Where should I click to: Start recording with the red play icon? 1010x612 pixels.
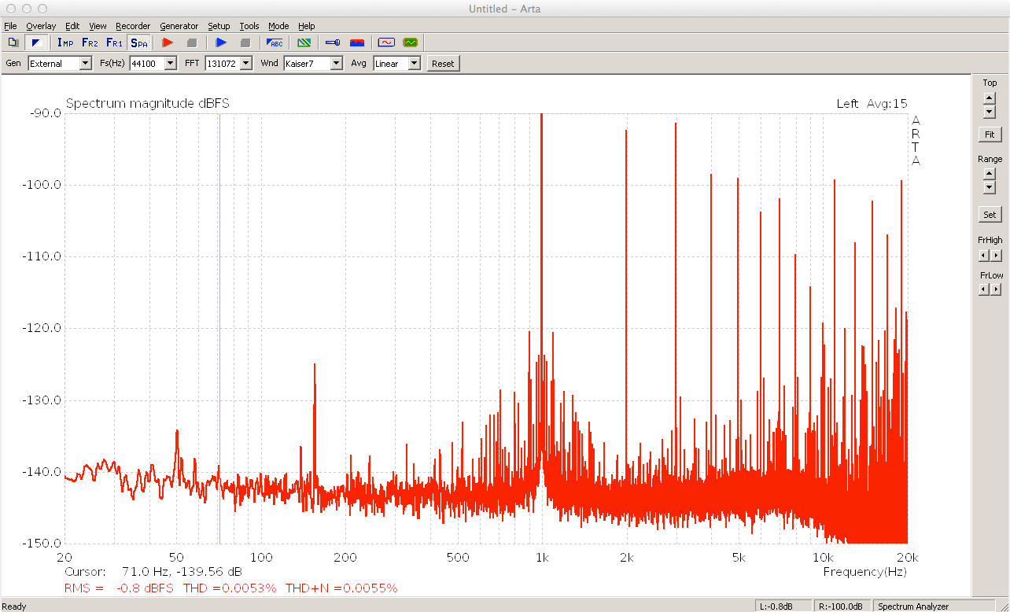(167, 42)
